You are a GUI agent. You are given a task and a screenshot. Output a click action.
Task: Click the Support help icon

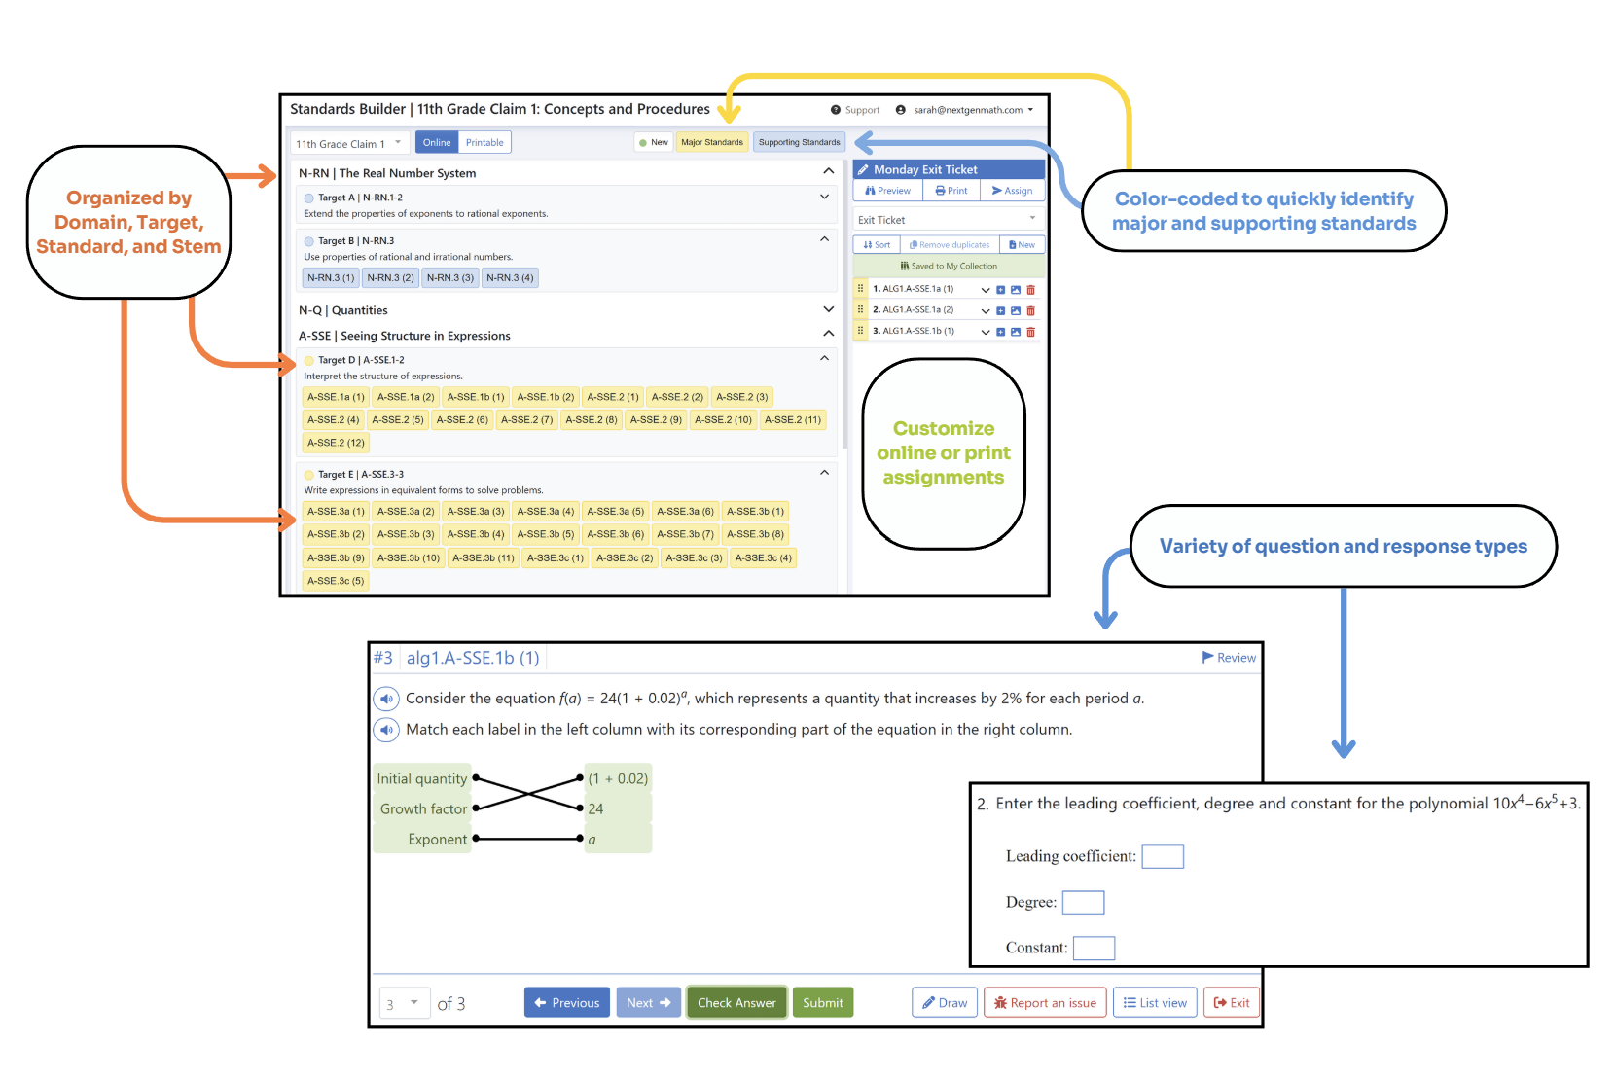pos(836,110)
